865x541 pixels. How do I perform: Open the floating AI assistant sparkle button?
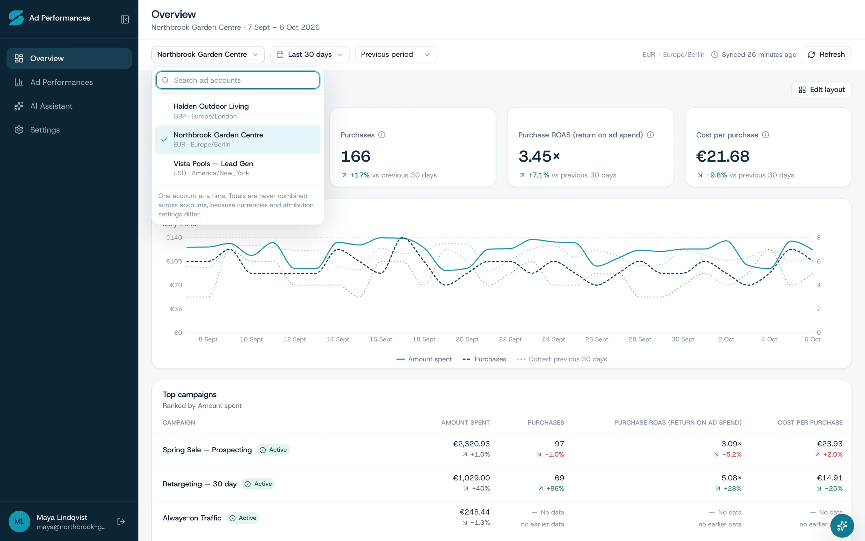point(842,526)
